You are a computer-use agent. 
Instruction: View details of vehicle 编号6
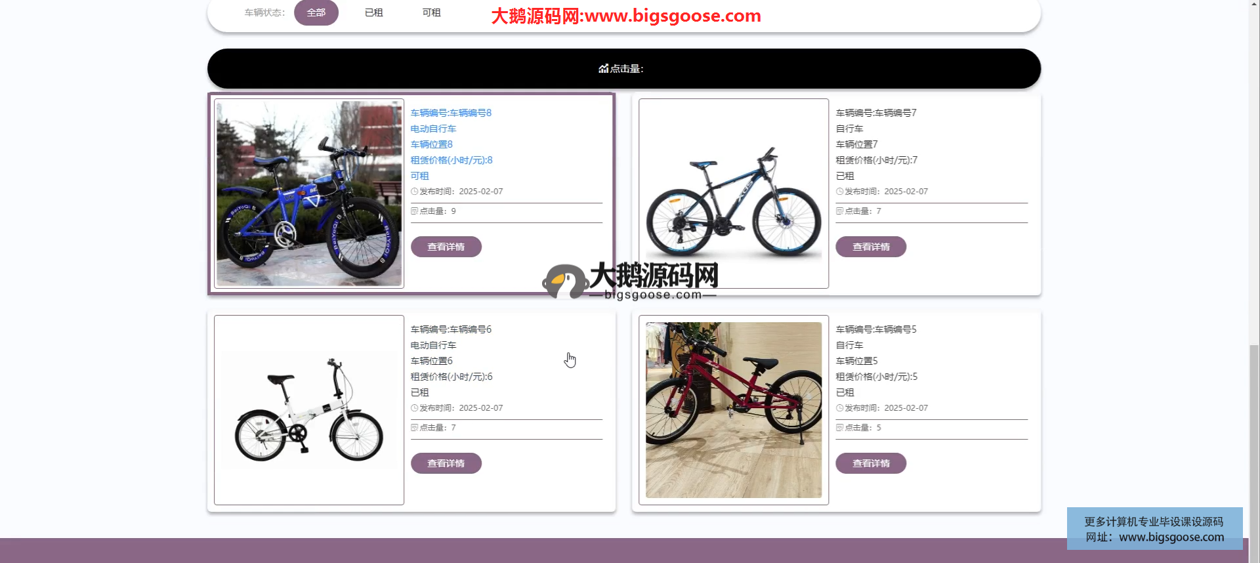[x=446, y=463]
